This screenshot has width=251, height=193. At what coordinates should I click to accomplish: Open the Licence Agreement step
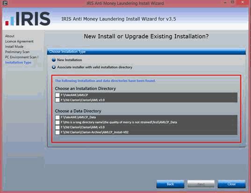[19, 41]
